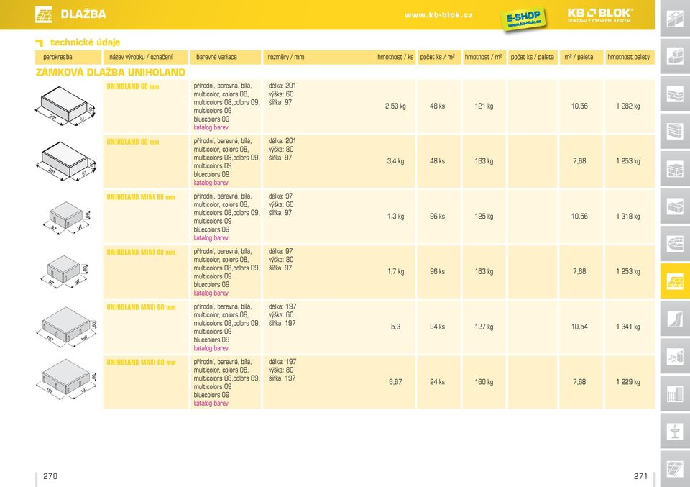690x487 pixels.
Task: Click the 'hmotnost palety' column header
Action: coord(628,57)
